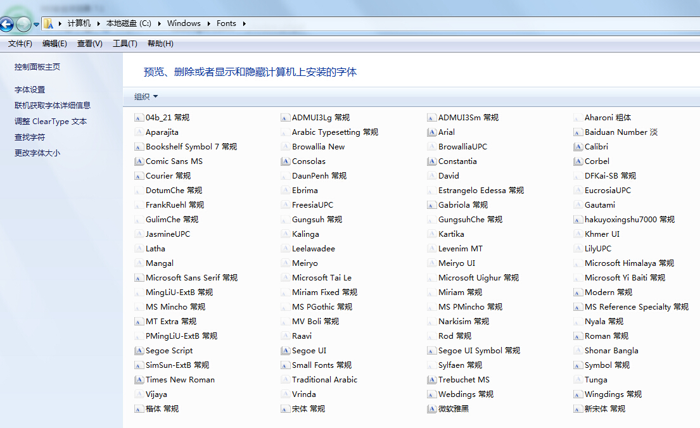This screenshot has height=428, width=700.
Task: Select Aharoni 粗体 font name
Action: [x=608, y=117]
